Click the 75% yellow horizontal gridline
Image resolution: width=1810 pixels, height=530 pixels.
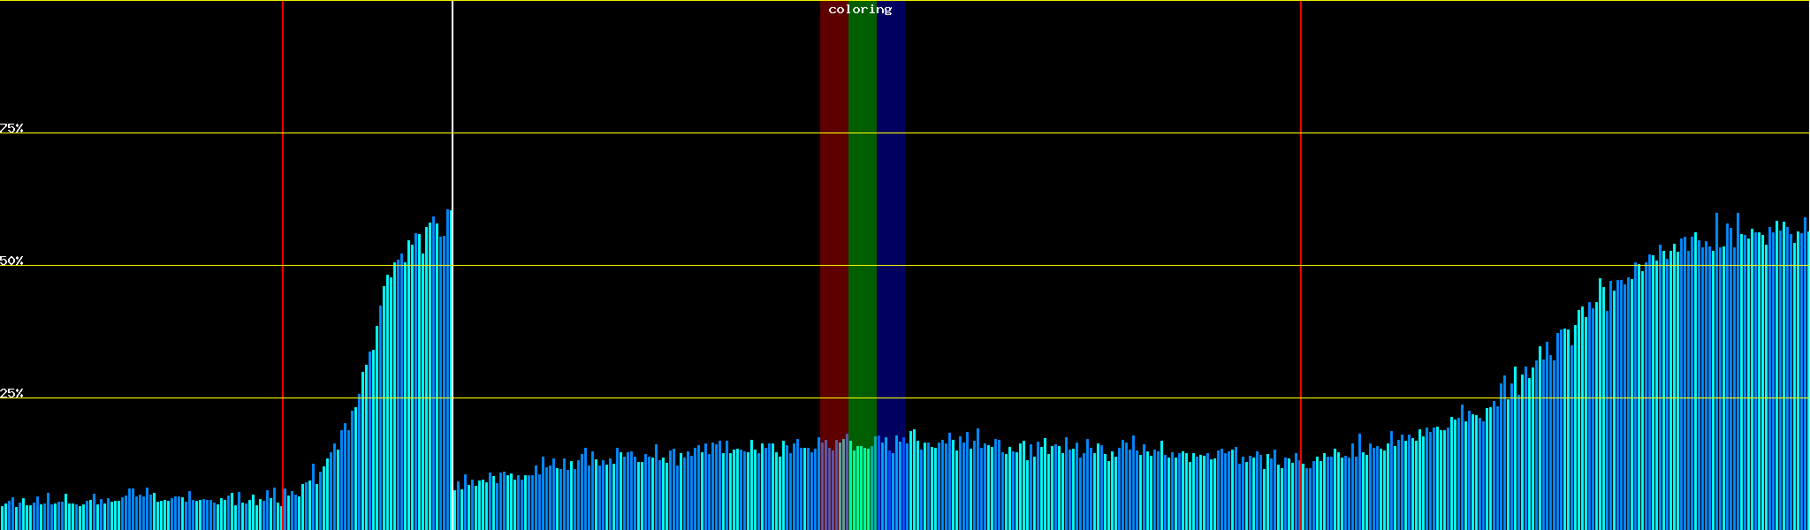pos(1061,133)
